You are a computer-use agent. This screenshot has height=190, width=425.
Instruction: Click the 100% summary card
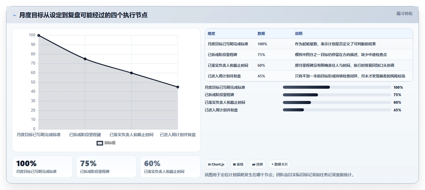click(42, 166)
